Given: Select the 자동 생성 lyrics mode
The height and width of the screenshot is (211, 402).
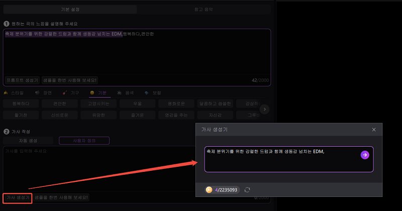Looking at the screenshot, I should pyautogui.click(x=28, y=141).
